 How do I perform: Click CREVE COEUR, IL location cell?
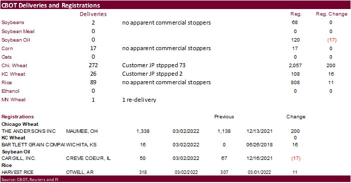[x=88, y=158]
